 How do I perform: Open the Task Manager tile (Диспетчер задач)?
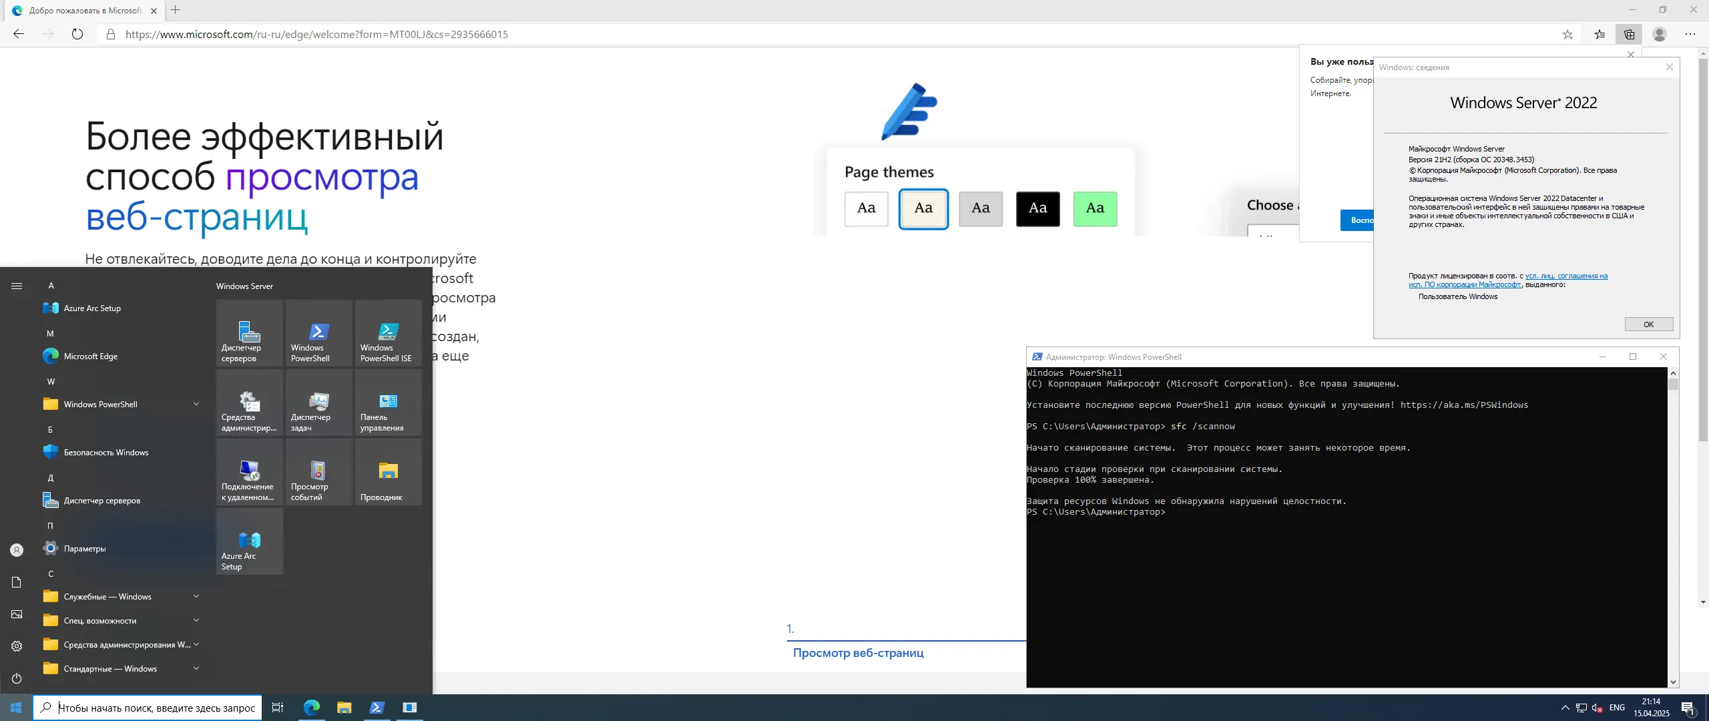click(x=318, y=402)
